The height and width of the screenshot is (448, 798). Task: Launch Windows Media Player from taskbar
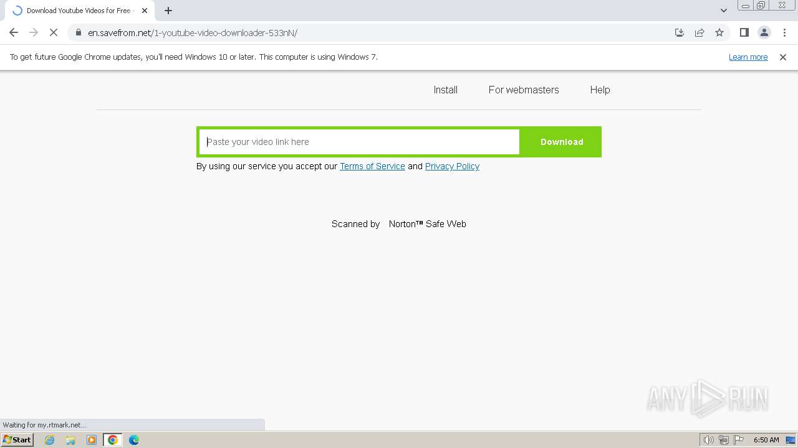tap(92, 440)
